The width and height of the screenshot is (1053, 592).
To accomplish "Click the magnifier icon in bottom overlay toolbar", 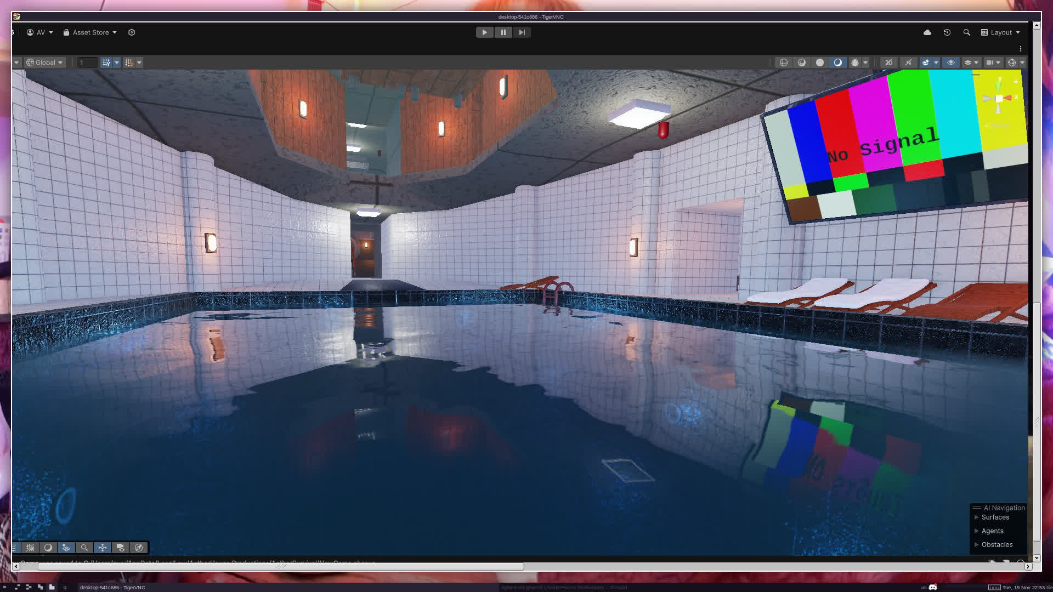I will click(x=84, y=548).
